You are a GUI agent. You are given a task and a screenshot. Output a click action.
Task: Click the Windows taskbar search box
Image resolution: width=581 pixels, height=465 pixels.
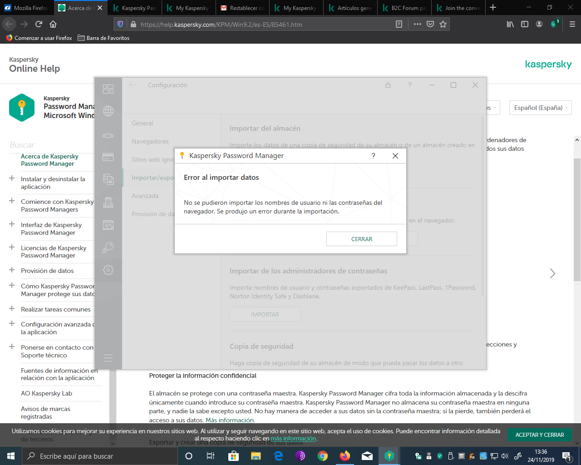click(x=99, y=456)
